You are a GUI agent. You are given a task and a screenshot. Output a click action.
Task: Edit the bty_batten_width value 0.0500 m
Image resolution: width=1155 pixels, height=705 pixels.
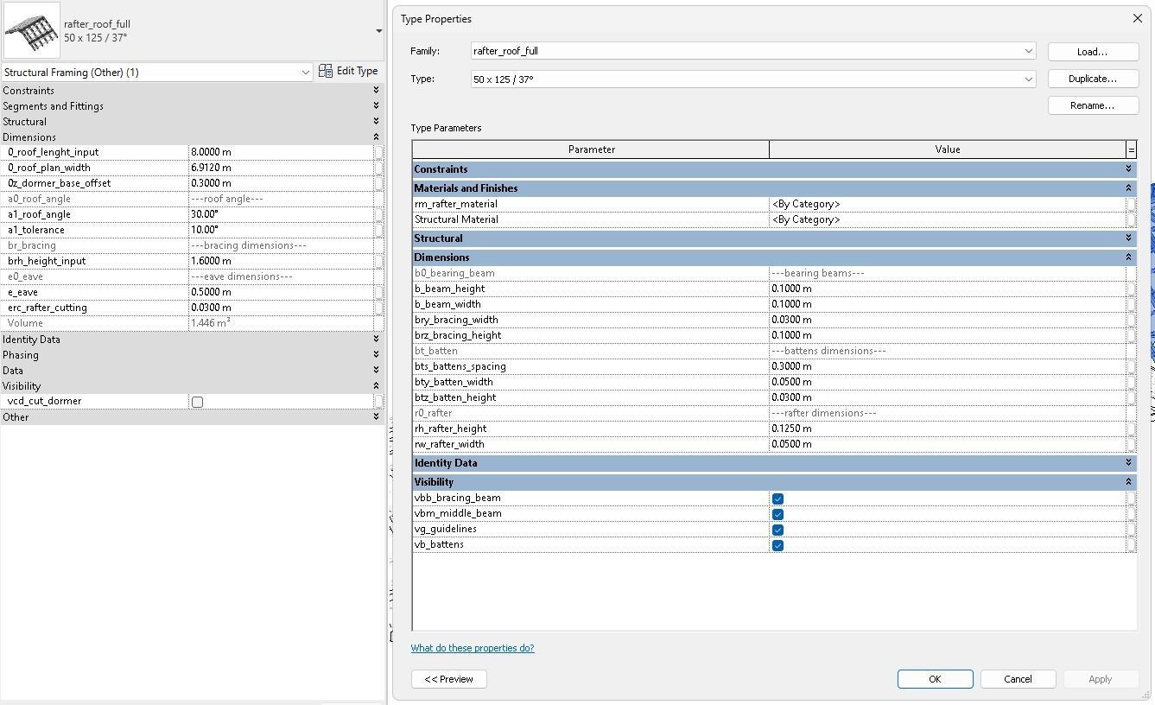point(947,382)
